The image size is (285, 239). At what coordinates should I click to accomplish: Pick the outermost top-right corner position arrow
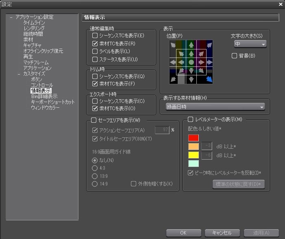pyautogui.click(x=209, y=45)
